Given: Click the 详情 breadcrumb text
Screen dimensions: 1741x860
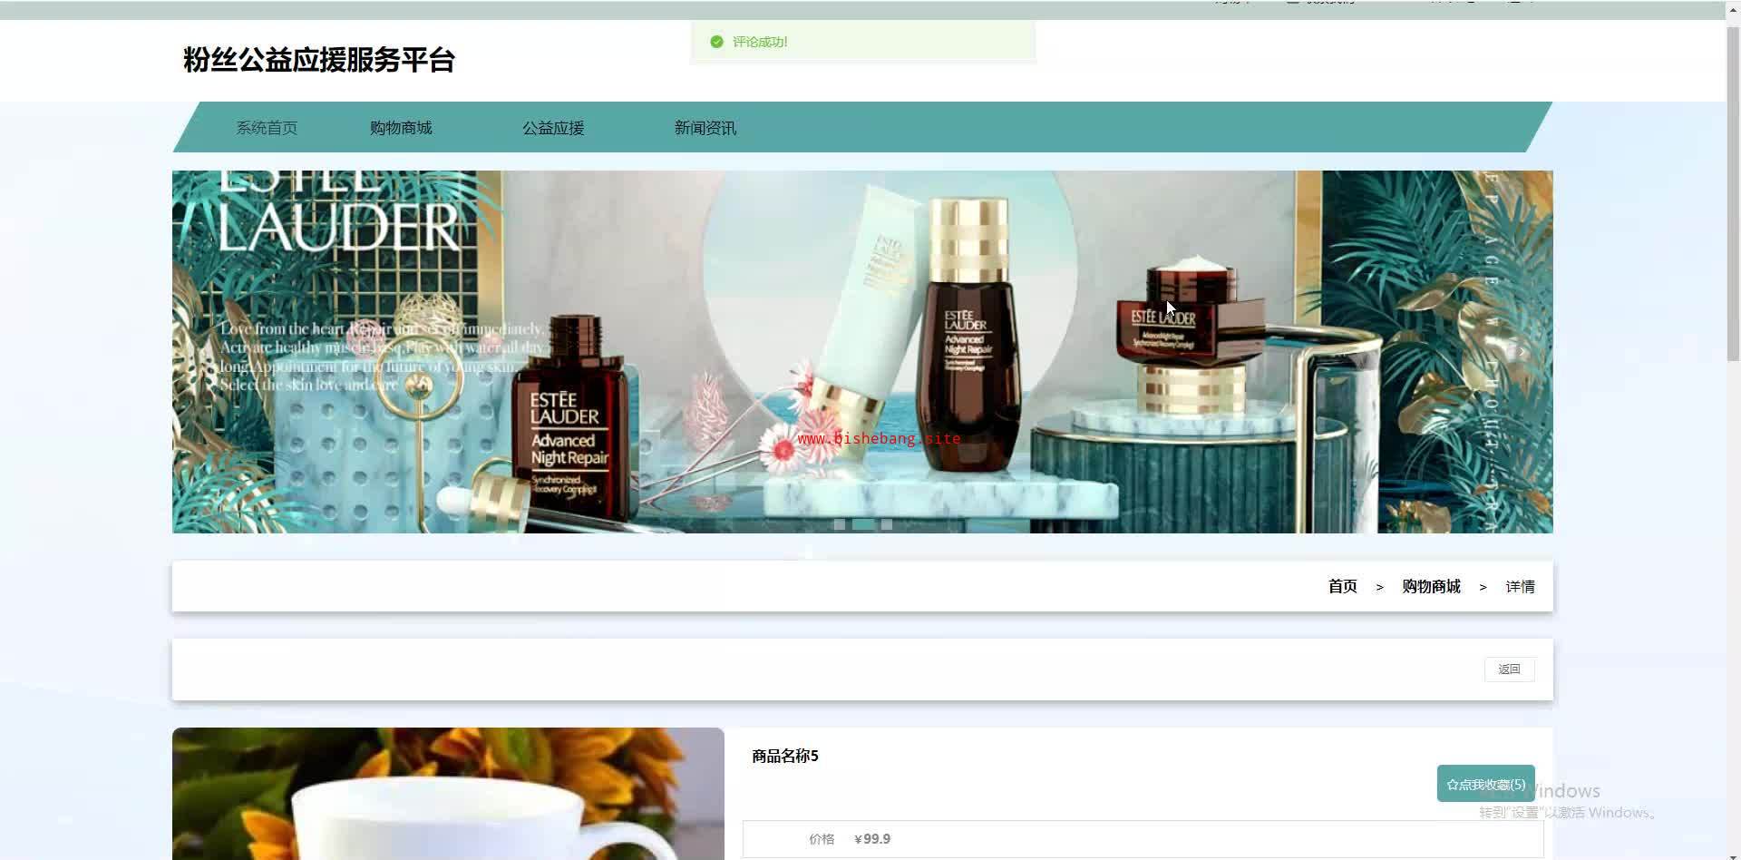Looking at the screenshot, I should tap(1521, 587).
